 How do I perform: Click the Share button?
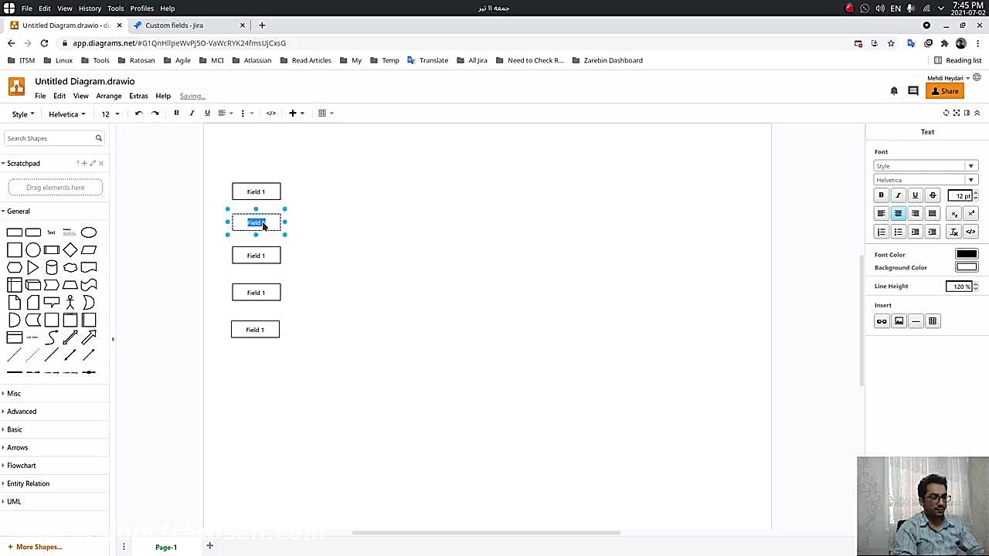pyautogui.click(x=944, y=91)
